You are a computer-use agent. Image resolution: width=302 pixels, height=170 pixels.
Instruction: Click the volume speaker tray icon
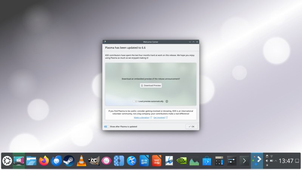(267, 161)
